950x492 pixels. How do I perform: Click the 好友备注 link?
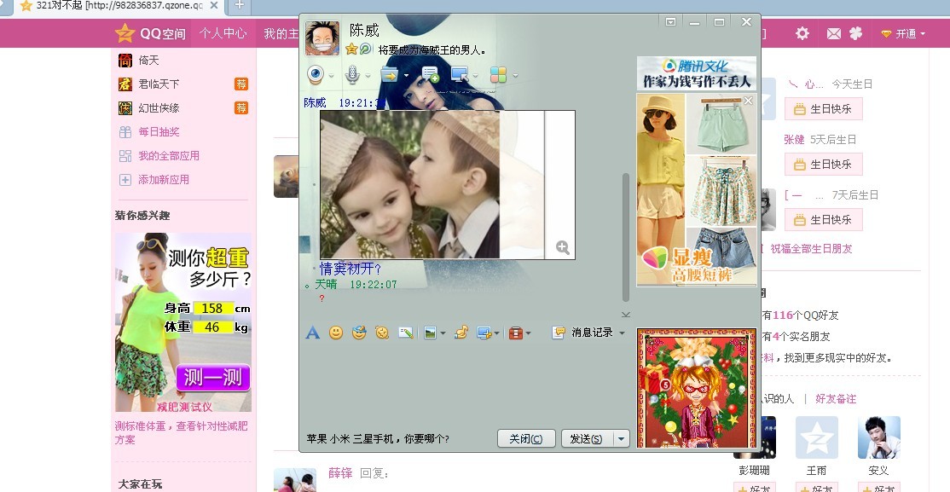click(836, 399)
